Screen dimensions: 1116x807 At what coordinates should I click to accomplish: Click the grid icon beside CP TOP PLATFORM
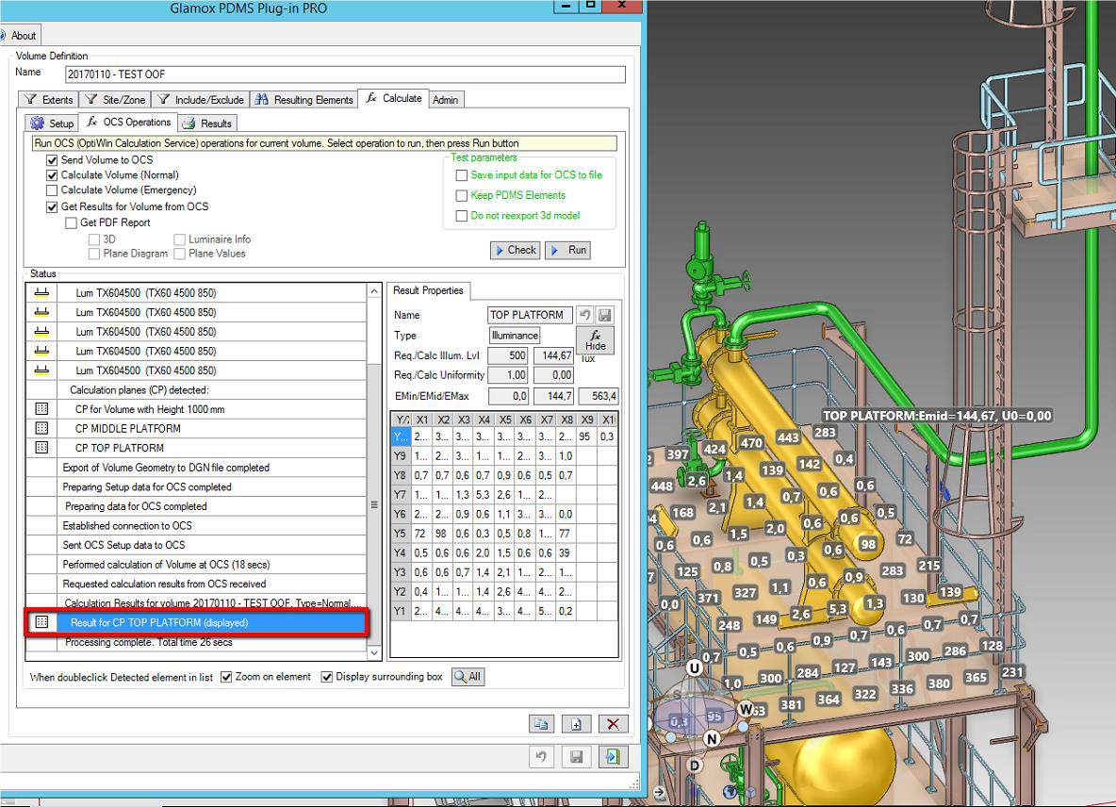(x=42, y=447)
